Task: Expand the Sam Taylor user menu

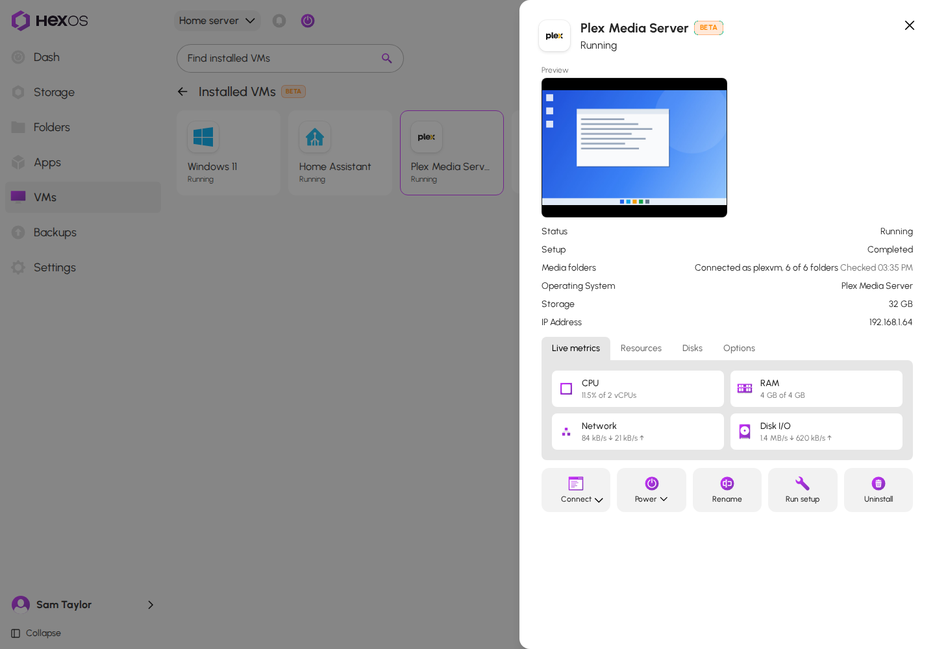Action: coord(83,605)
